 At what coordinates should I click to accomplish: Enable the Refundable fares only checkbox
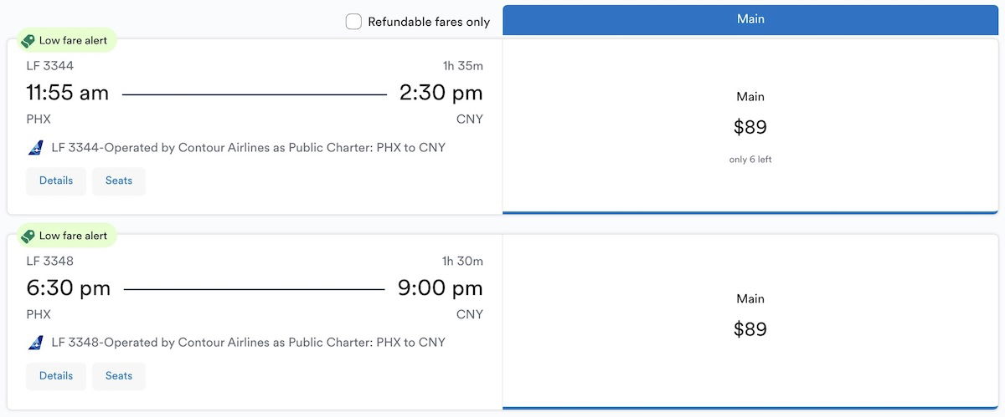[353, 22]
